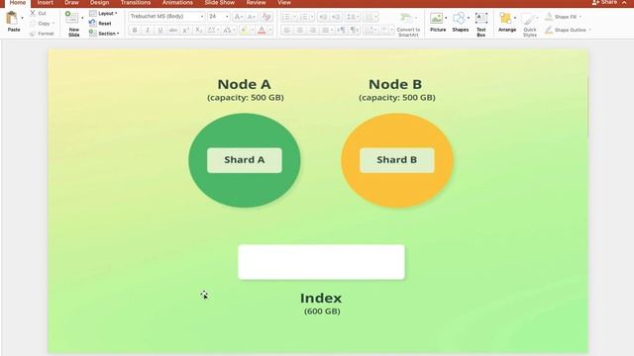Switch to the Draw tab
Viewport: 634px width, 356px height.
71,3
